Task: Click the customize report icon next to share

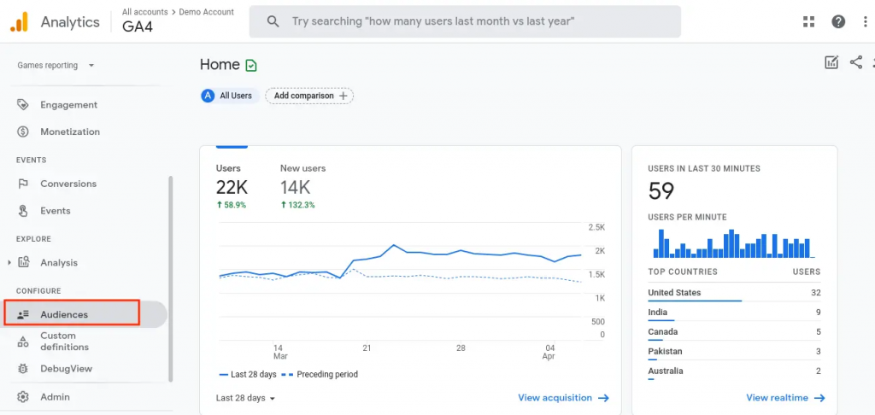Action: point(831,62)
